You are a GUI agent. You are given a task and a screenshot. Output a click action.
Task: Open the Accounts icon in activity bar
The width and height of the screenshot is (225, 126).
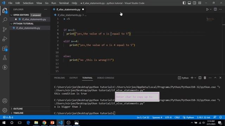point(5,101)
